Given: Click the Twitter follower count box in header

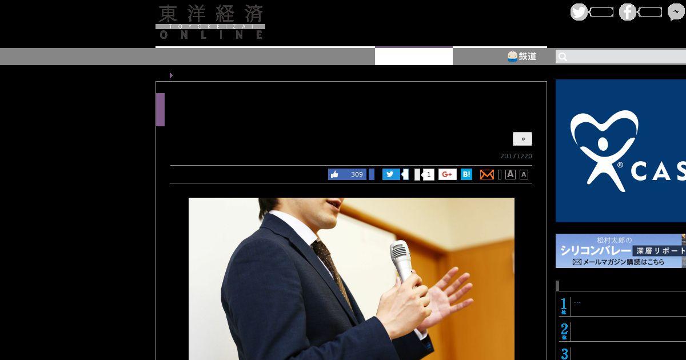Looking at the screenshot, I should click(x=601, y=12).
